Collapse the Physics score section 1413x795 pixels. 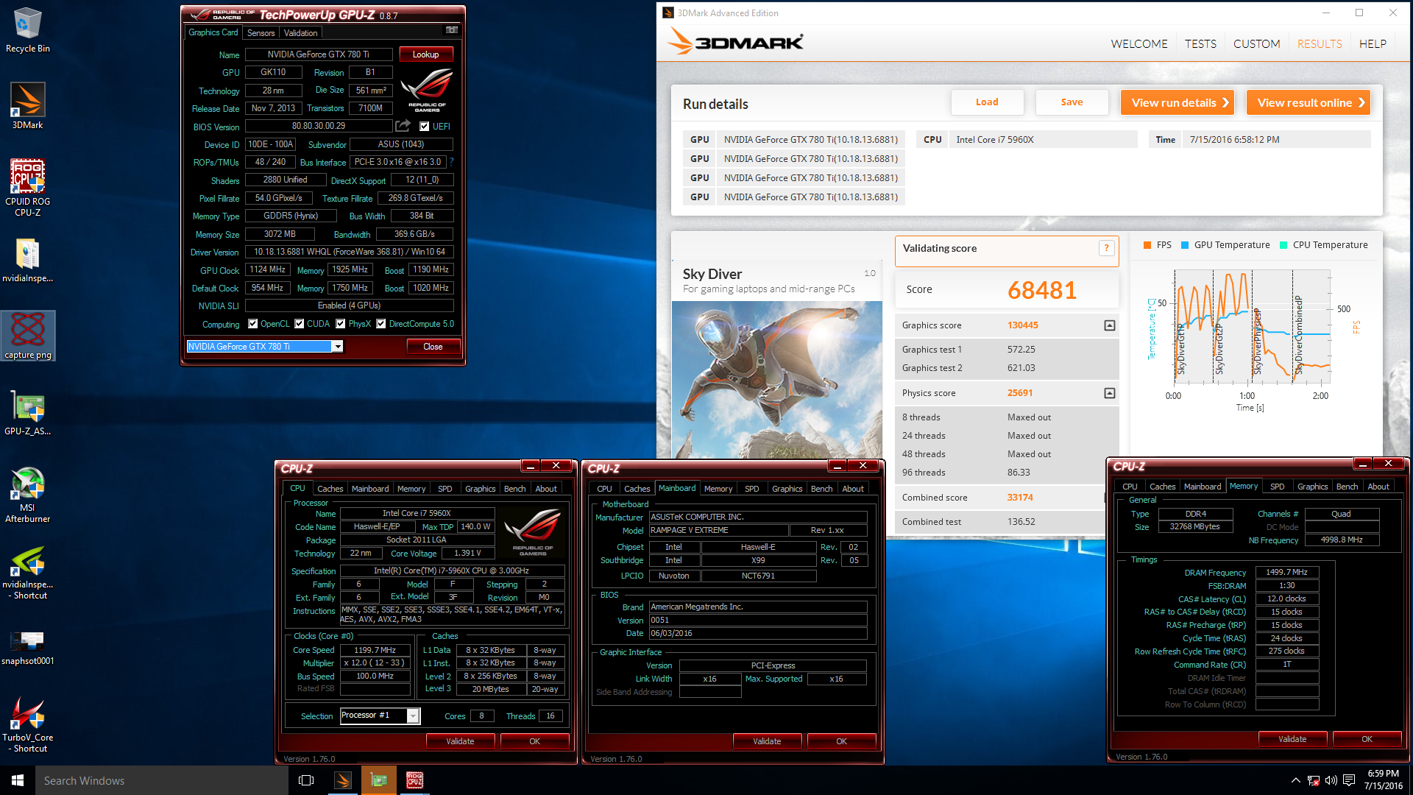point(1110,393)
